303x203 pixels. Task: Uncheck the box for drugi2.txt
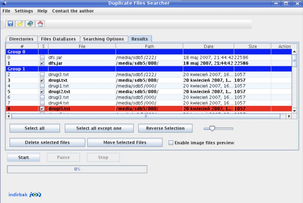coord(42,91)
